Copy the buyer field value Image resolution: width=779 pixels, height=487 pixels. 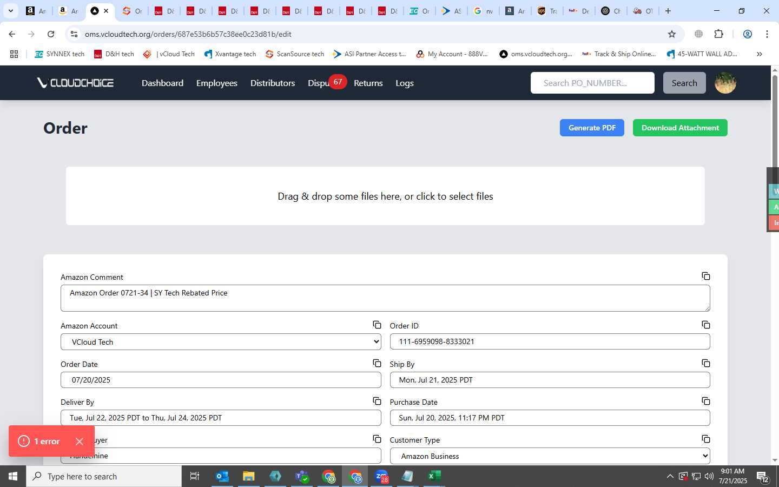click(377, 439)
